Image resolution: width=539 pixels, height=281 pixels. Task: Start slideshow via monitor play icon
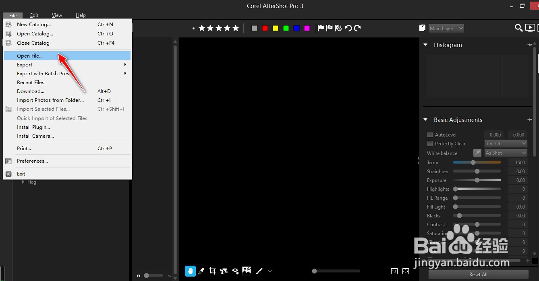tap(530, 28)
